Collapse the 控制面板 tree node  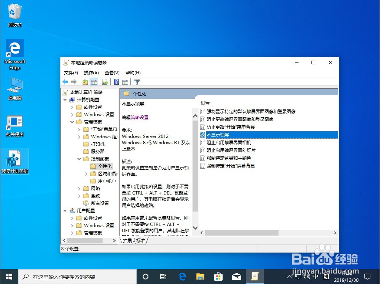[x=79, y=159]
